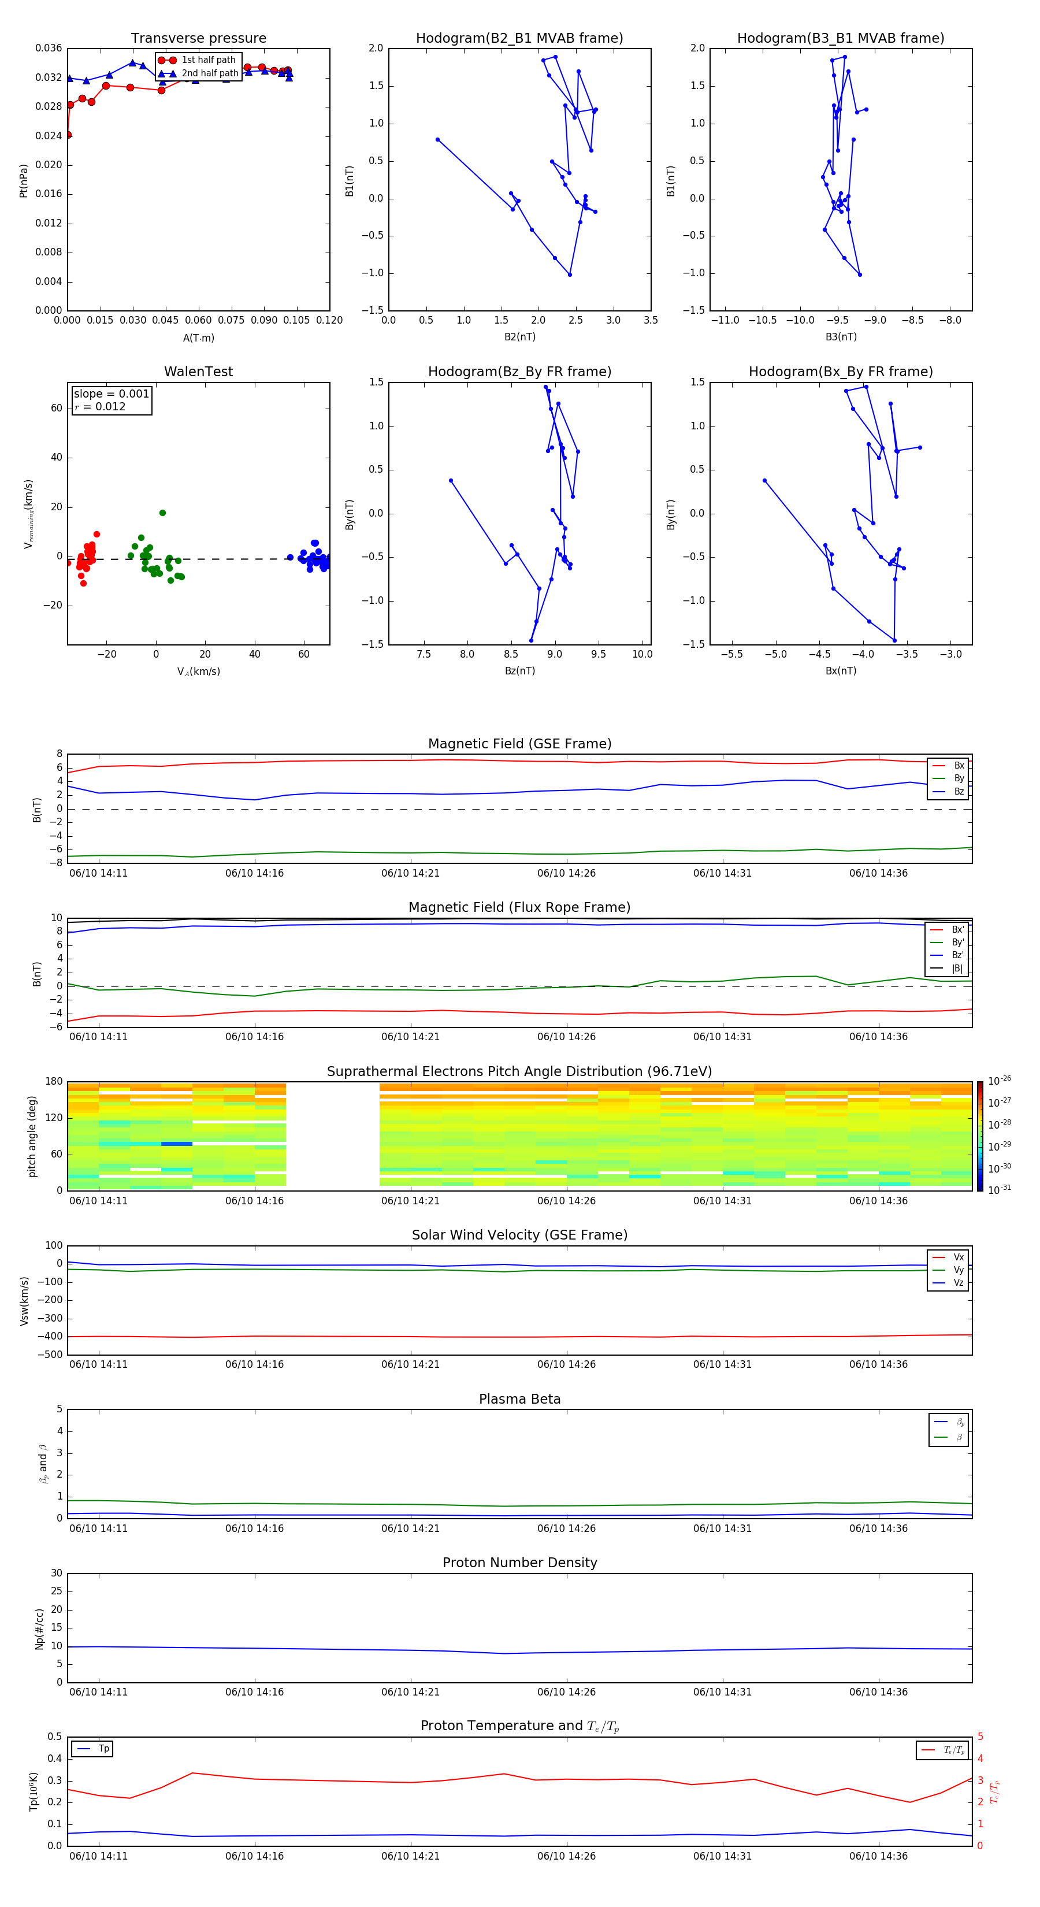The width and height of the screenshot is (1040, 1907).
Task: Click the '0.036' tick on Transverse pressure axis
Action: [x=49, y=48]
